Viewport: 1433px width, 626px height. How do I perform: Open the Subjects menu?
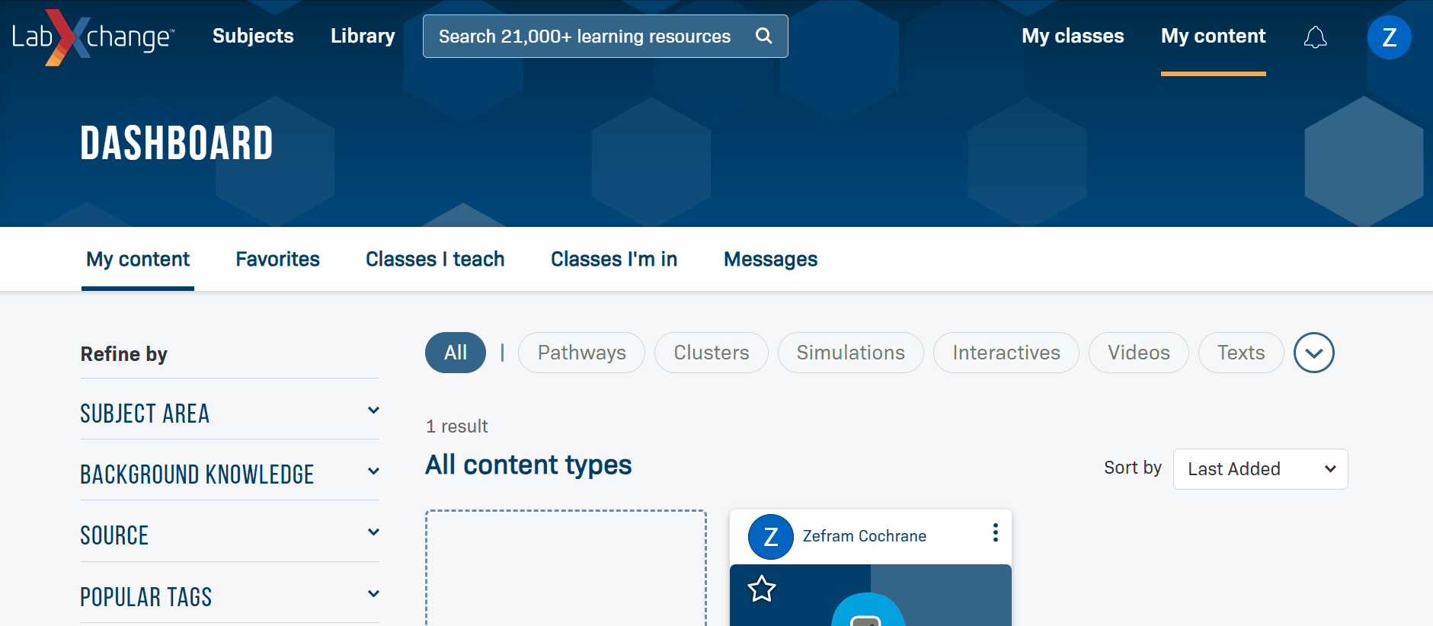coord(253,36)
